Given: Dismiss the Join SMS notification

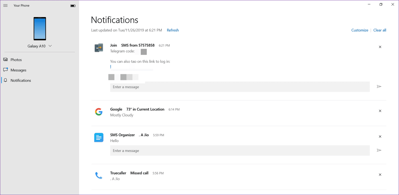Looking at the screenshot, I should point(380,47).
